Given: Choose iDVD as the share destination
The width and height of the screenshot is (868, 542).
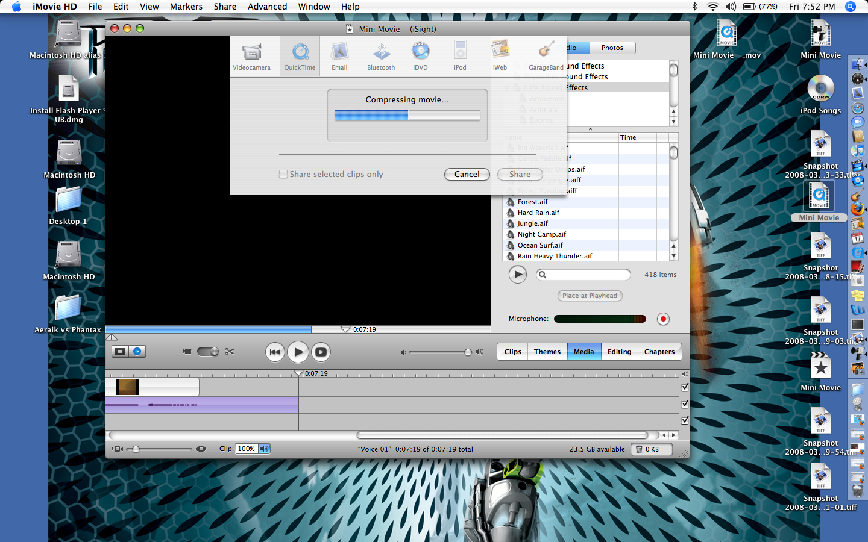Looking at the screenshot, I should coord(420,55).
